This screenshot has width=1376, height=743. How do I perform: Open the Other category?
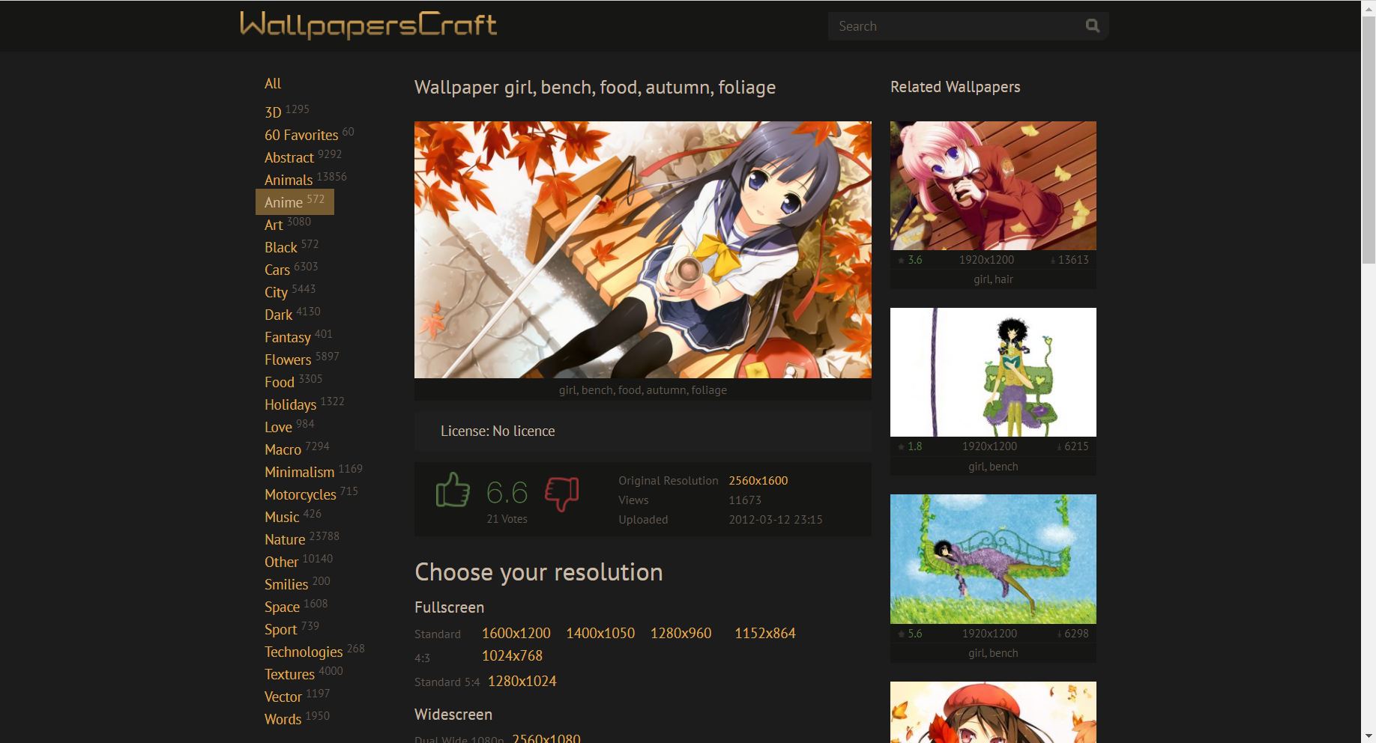pos(282,562)
